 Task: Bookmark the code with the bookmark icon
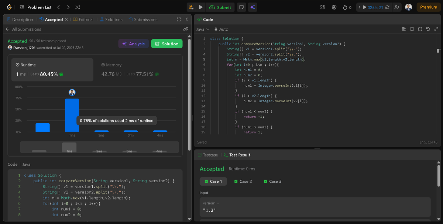click(x=412, y=29)
